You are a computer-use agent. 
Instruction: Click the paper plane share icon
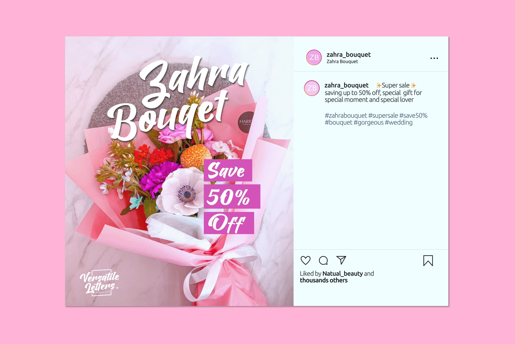coord(341,260)
